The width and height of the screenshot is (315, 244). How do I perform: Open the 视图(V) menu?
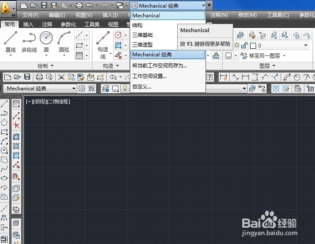[x=84, y=15]
